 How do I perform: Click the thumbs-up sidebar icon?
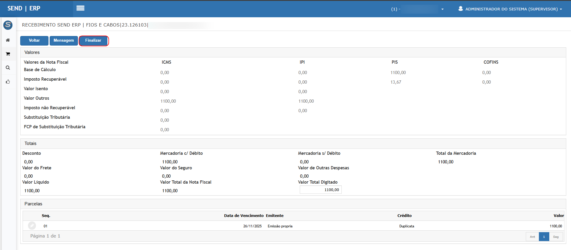[8, 82]
